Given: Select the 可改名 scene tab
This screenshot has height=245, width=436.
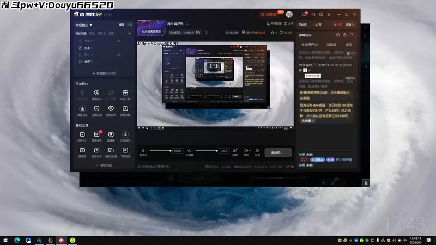Looking at the screenshot, I should click(x=101, y=33).
